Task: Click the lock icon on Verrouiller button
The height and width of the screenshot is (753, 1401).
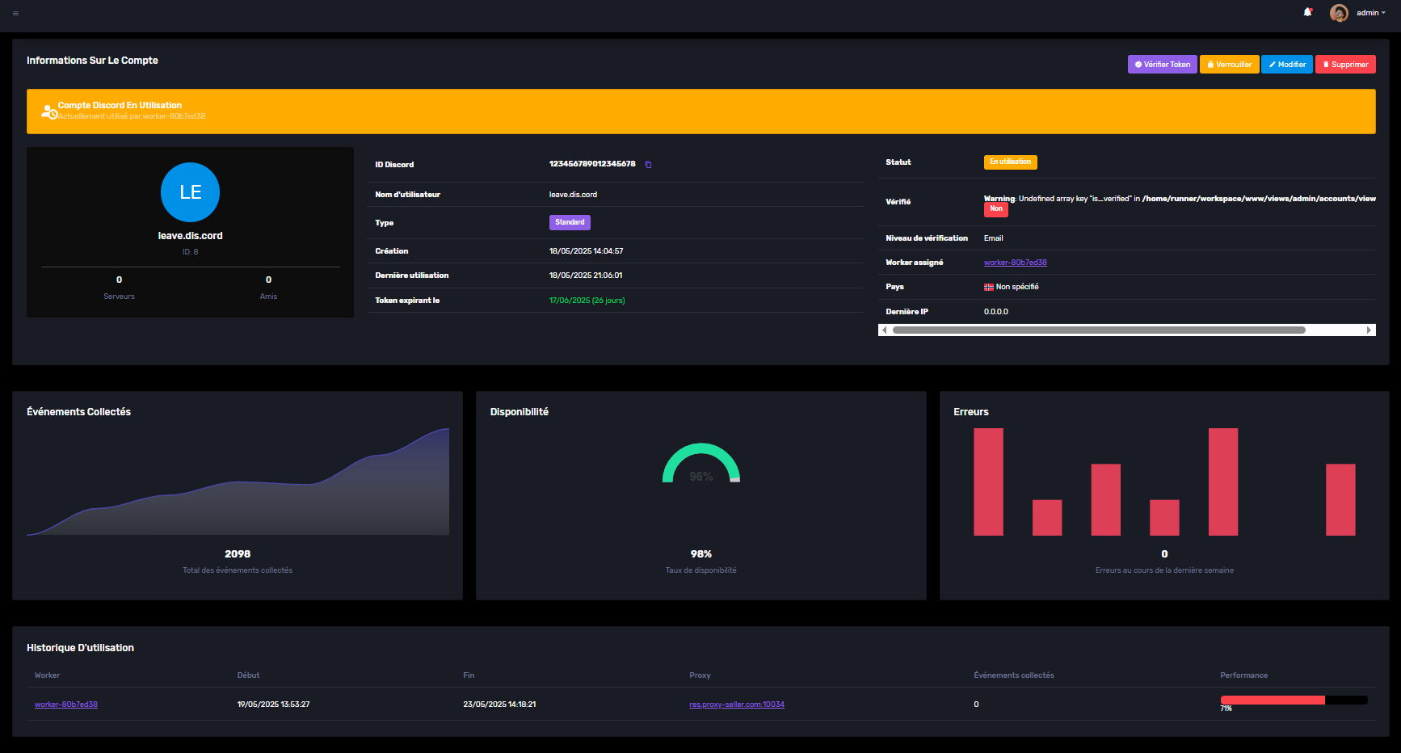Action: point(1209,64)
